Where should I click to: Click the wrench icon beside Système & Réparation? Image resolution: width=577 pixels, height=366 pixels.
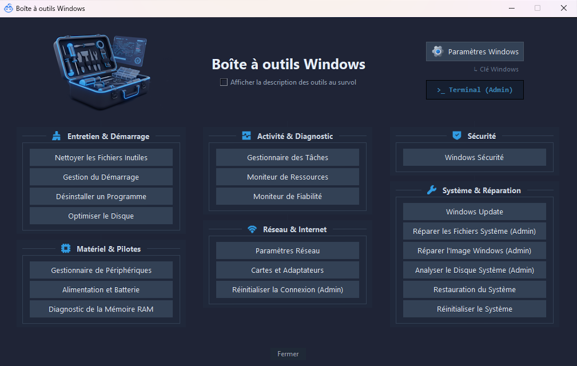coord(432,190)
